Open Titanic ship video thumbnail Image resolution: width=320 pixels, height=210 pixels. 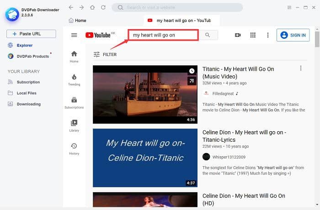pyautogui.click(x=145, y=94)
